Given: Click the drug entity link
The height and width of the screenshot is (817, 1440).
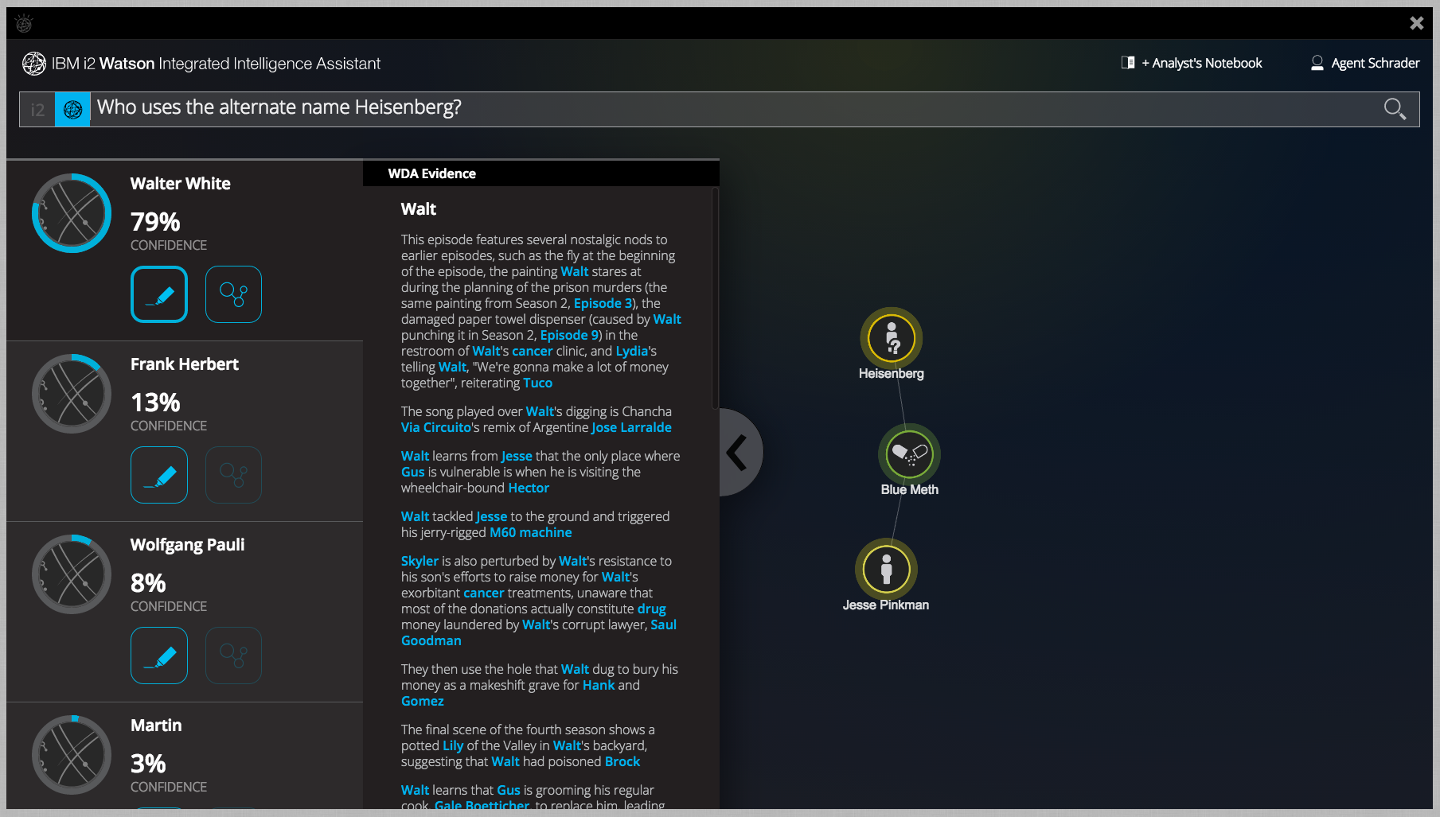Looking at the screenshot, I should pos(651,609).
